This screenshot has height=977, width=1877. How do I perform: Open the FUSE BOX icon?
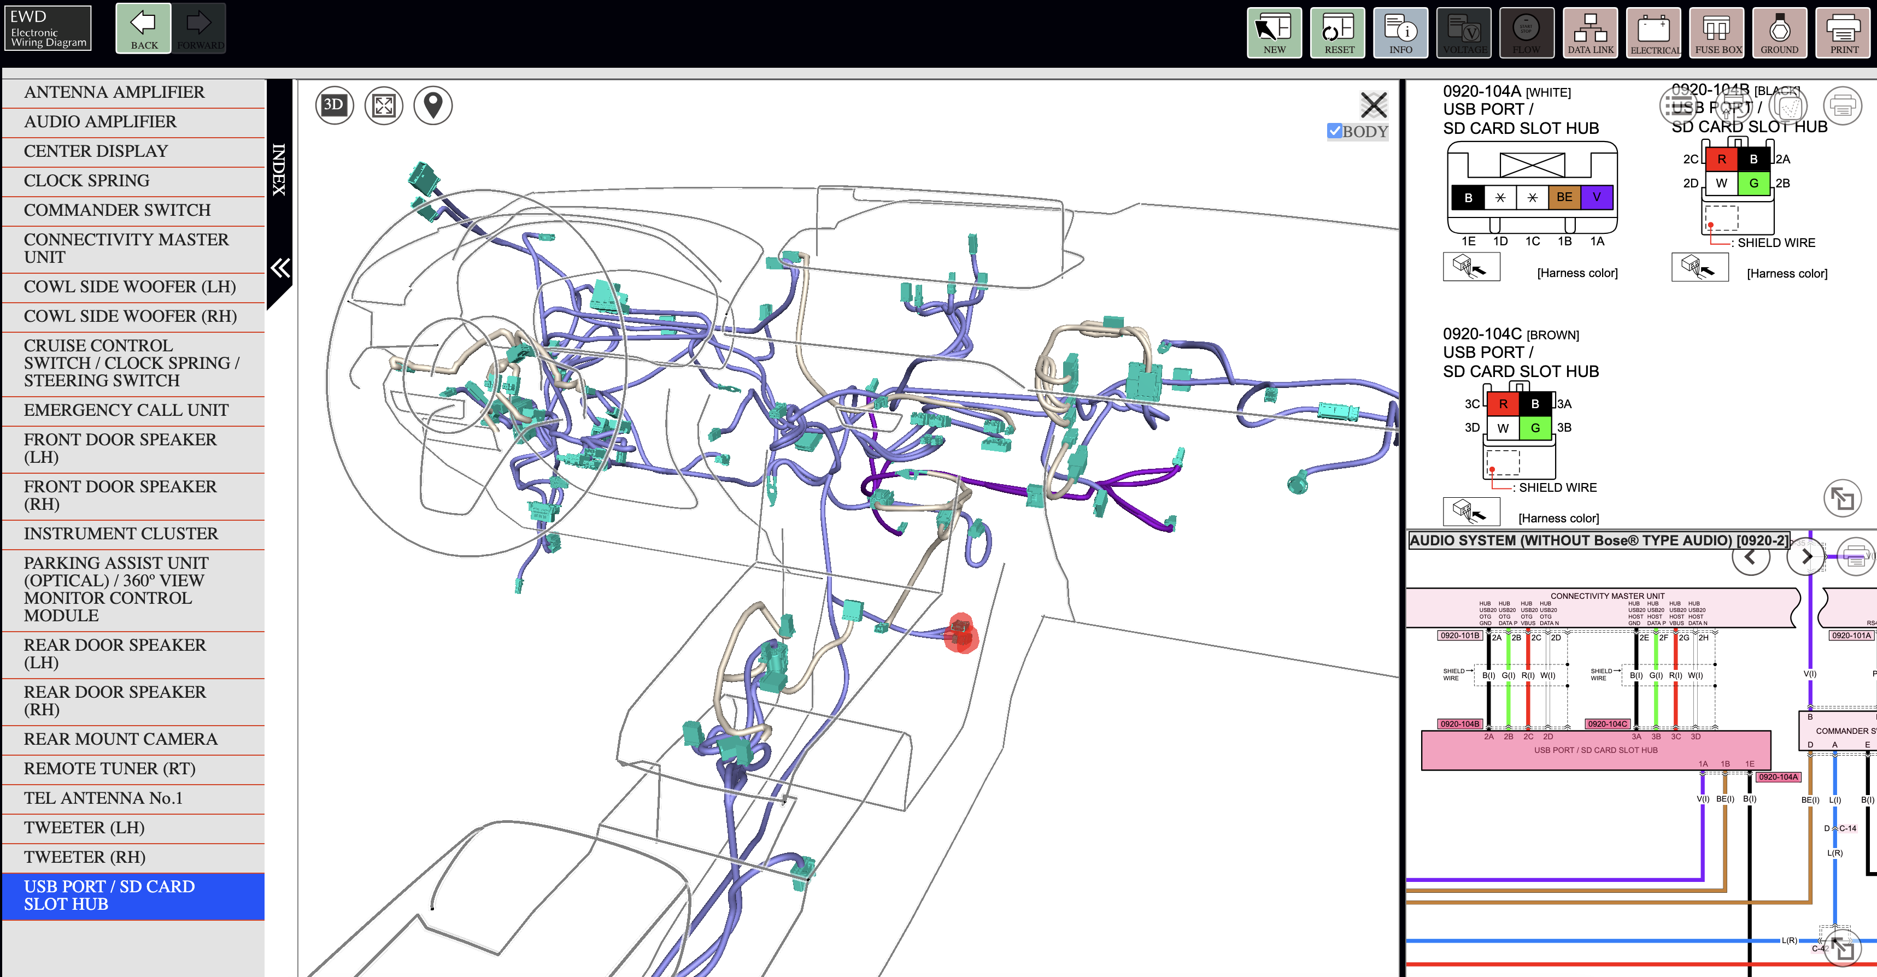pos(1717,32)
